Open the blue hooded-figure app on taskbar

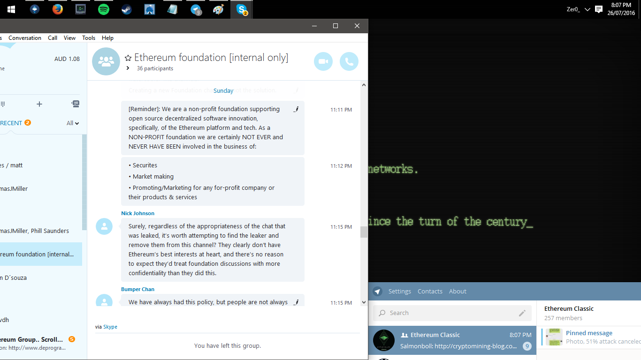150,9
